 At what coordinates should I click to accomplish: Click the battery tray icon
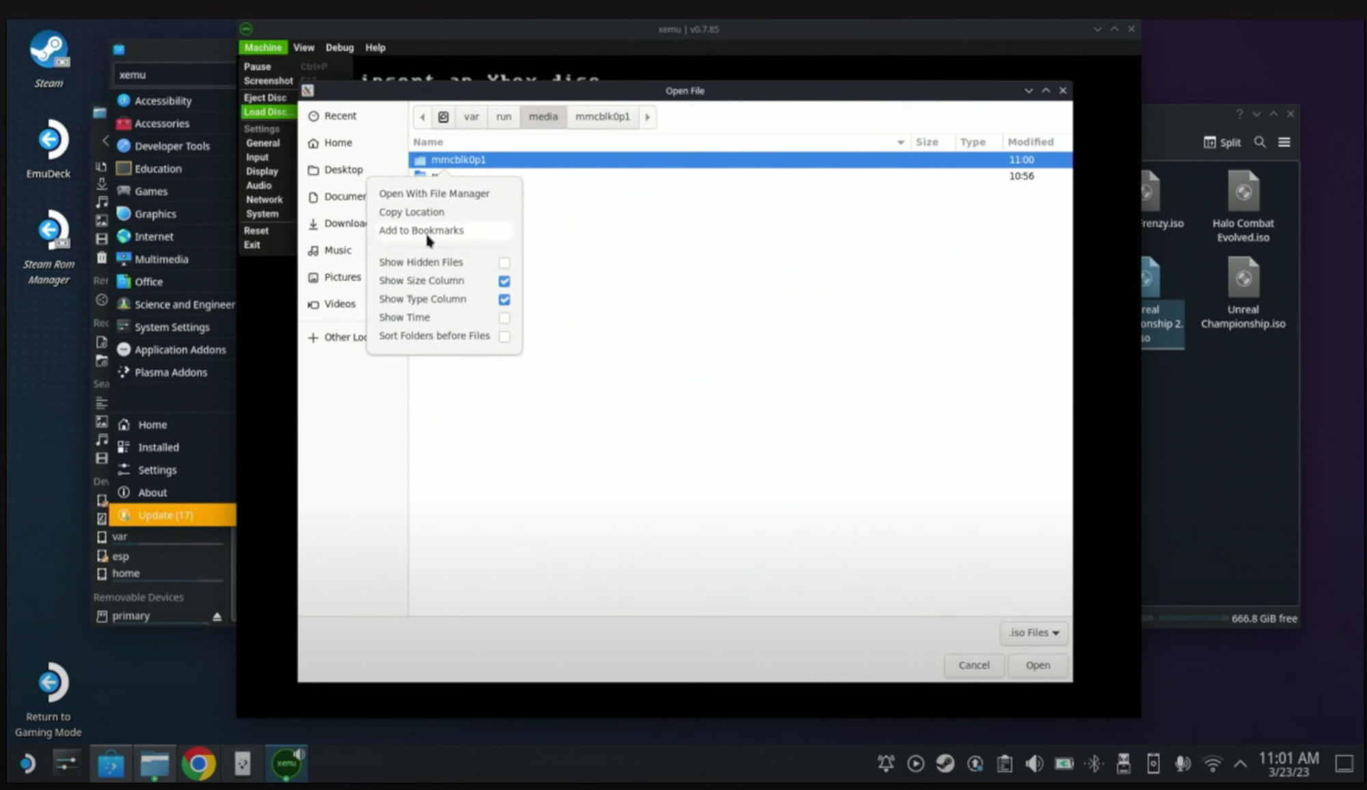click(x=1064, y=763)
